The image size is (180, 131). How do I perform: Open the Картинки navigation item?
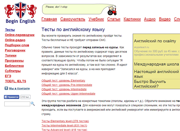pos(132,19)
